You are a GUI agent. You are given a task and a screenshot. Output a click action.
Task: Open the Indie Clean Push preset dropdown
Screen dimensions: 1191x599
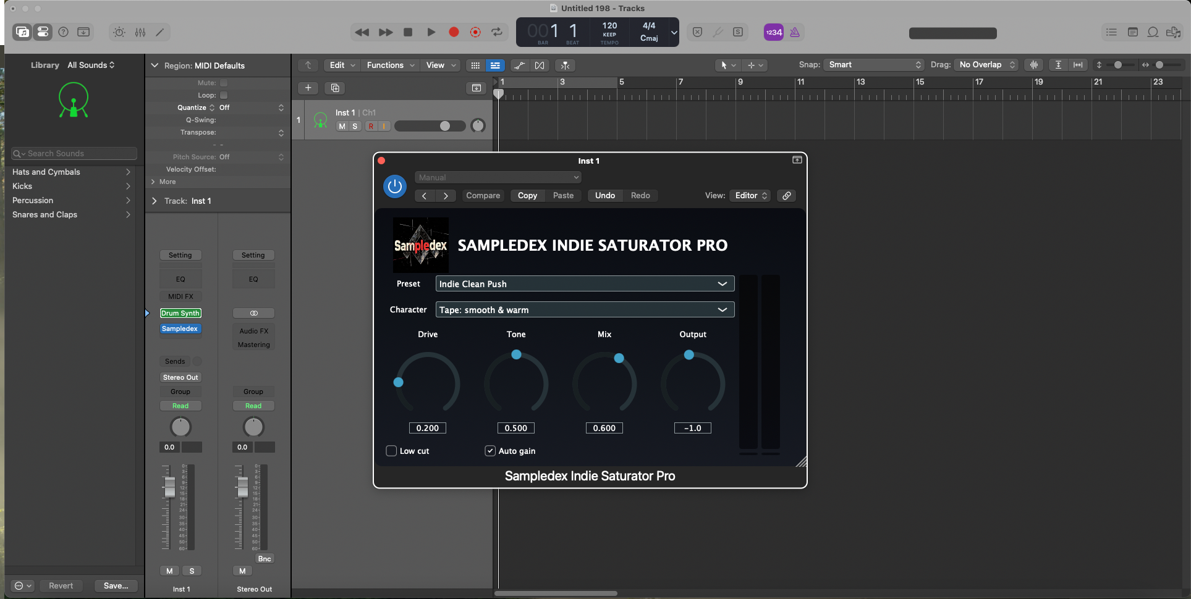click(583, 283)
